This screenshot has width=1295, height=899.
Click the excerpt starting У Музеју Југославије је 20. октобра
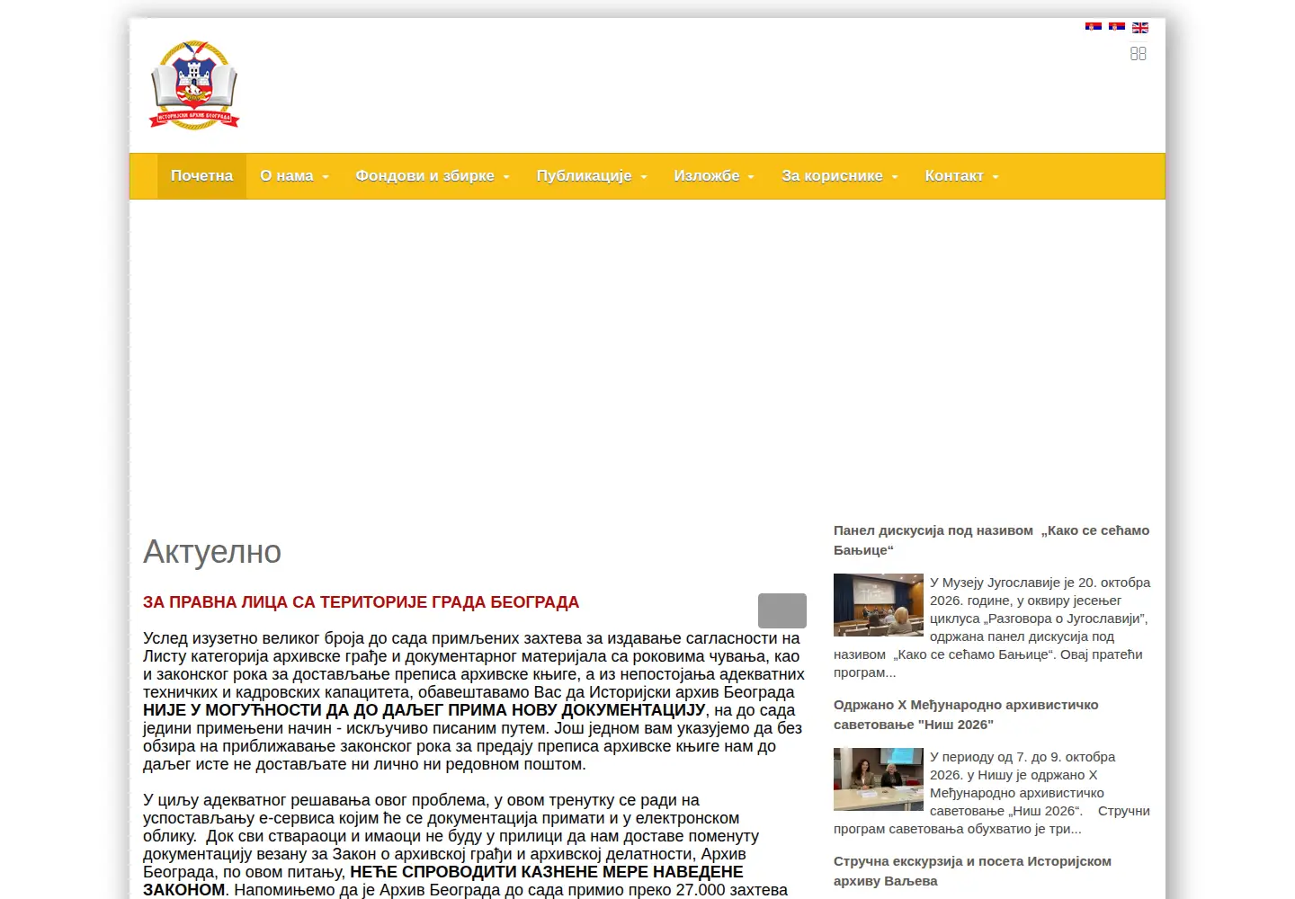992,628
